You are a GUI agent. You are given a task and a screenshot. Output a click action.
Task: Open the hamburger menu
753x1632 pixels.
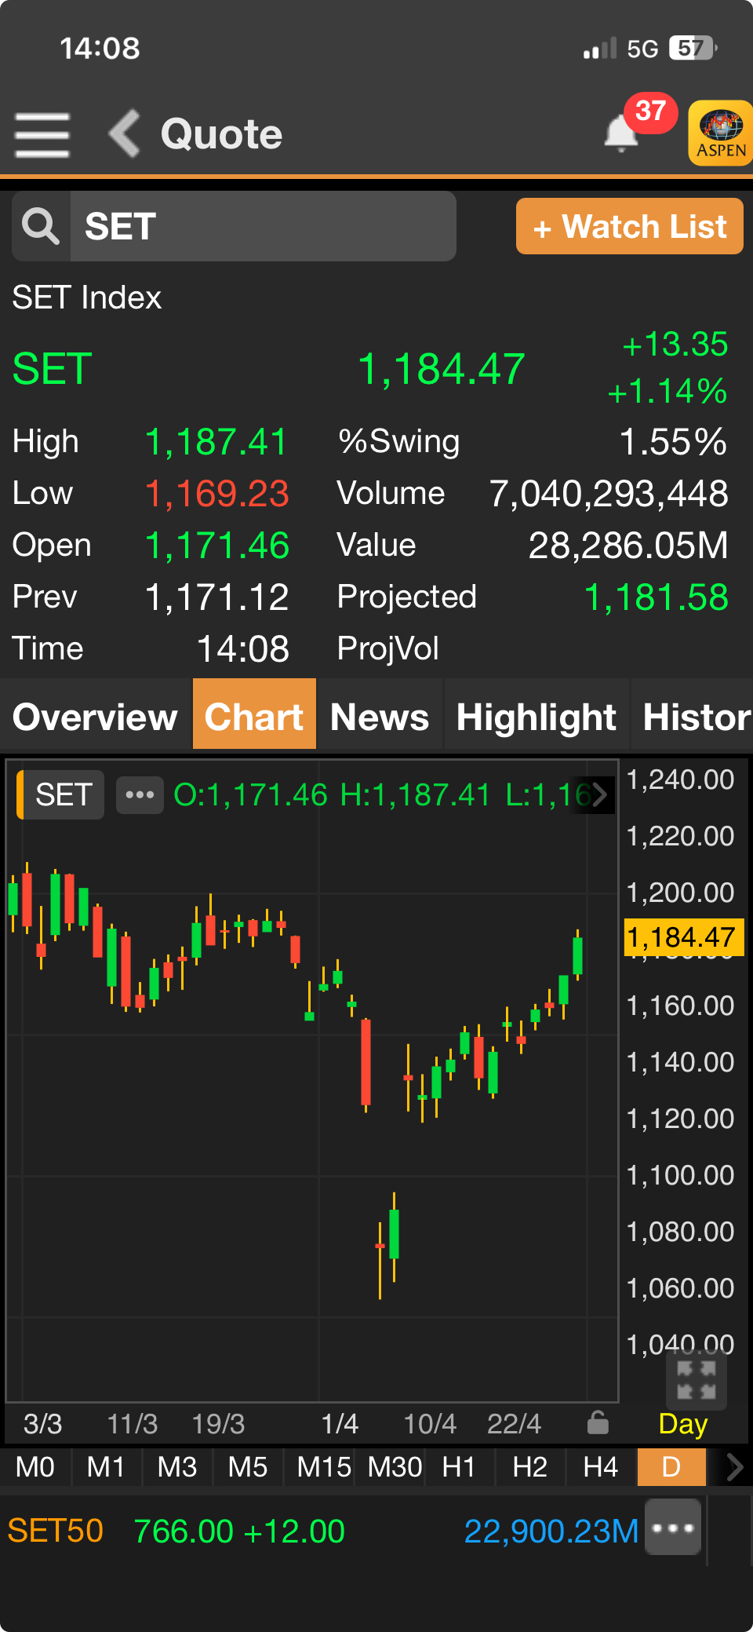click(42, 134)
